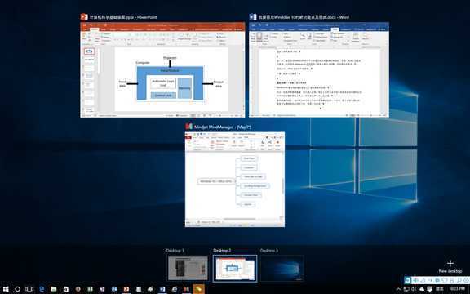Open File Explorer from the taskbar
Viewport: 470px width, 294px height.
[x=54, y=289]
